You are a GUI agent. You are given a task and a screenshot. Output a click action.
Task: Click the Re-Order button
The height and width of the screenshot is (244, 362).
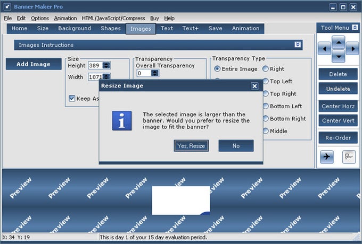click(x=338, y=138)
